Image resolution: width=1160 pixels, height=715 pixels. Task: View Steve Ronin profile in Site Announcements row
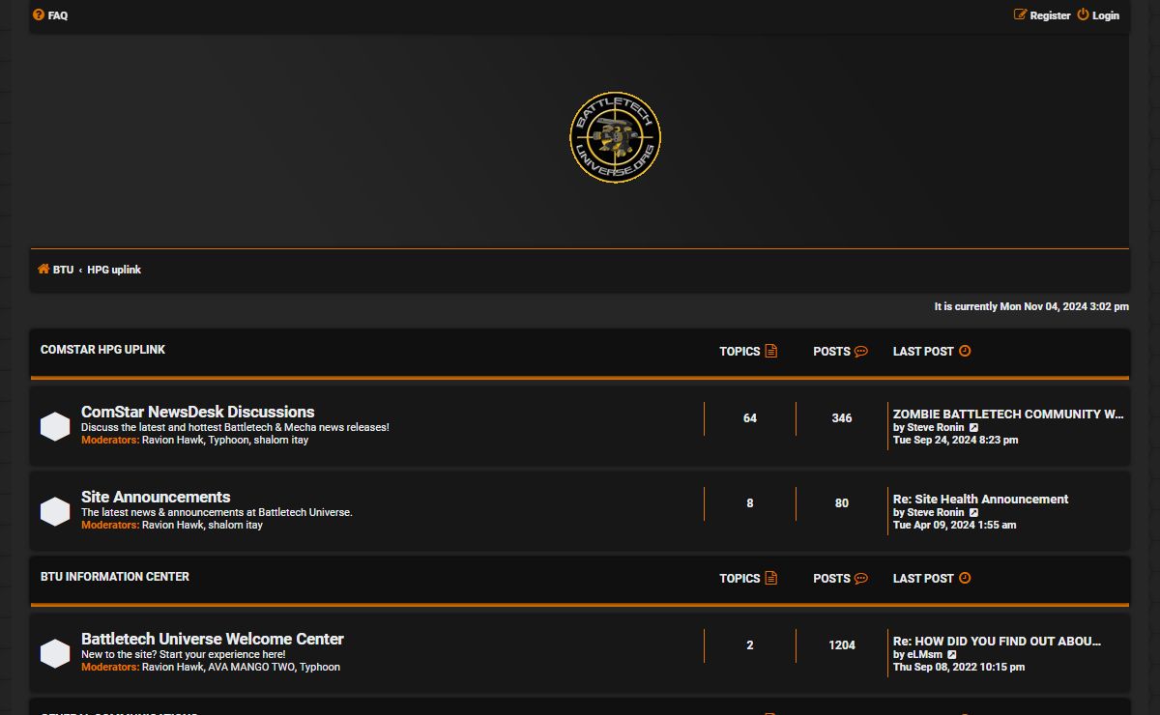(x=936, y=512)
